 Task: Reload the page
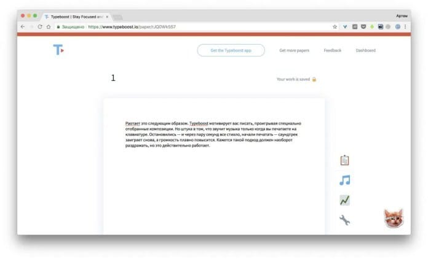[x=40, y=26]
